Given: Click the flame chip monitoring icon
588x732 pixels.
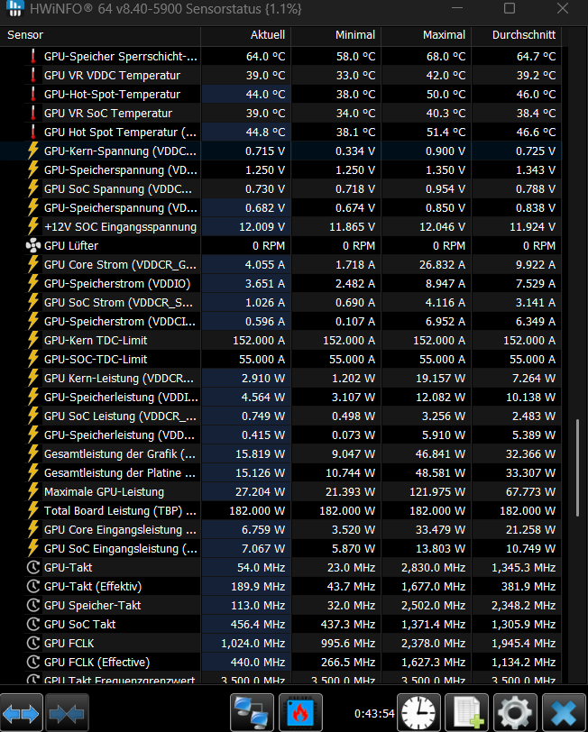Looking at the screenshot, I should pyautogui.click(x=300, y=713).
